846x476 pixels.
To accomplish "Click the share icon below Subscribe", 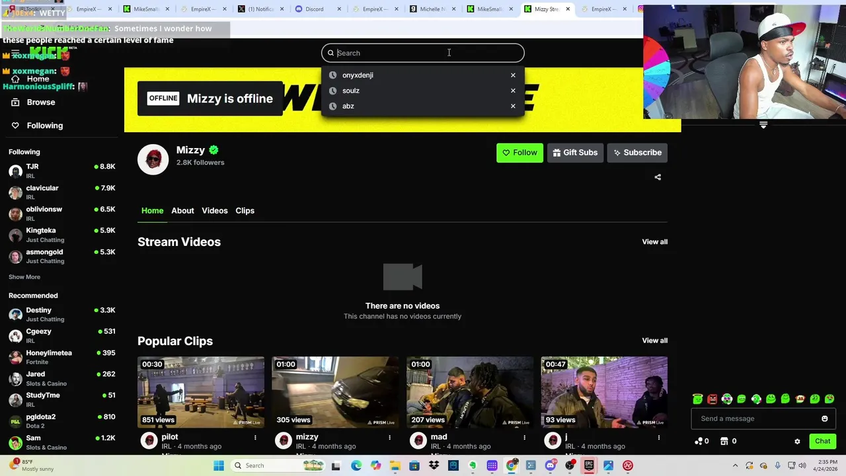I will coord(658,177).
